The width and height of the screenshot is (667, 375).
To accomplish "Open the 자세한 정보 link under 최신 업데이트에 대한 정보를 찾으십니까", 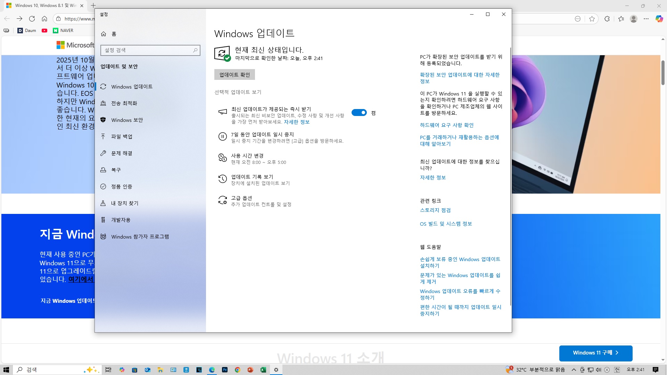I will coord(433,177).
